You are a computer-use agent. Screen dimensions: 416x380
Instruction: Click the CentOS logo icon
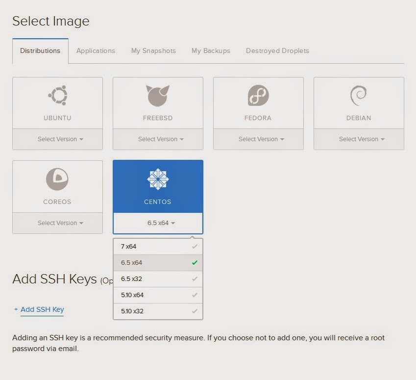pos(158,179)
